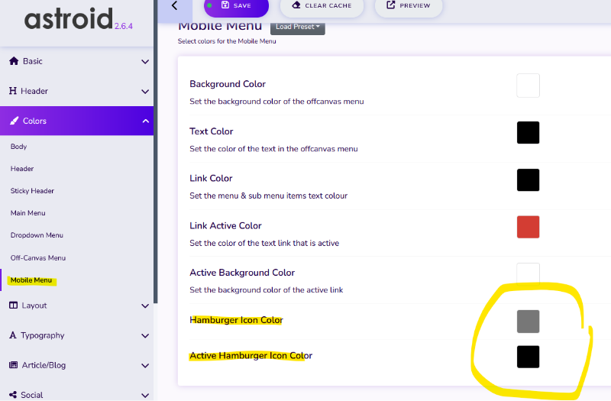Click the 'Link Active Color' label
611x401 pixels.
point(225,225)
